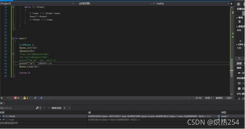245x129 pixels.
Task: Click line number 96 in the margin
Action: [5, 76]
